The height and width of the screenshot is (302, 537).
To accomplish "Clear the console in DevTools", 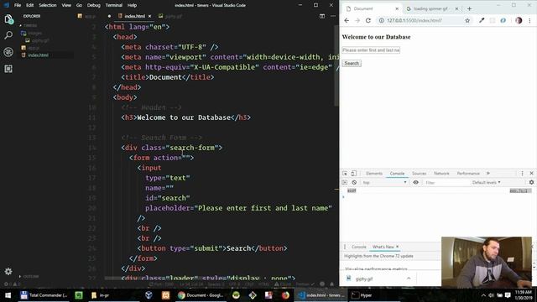I will tap(354, 183).
